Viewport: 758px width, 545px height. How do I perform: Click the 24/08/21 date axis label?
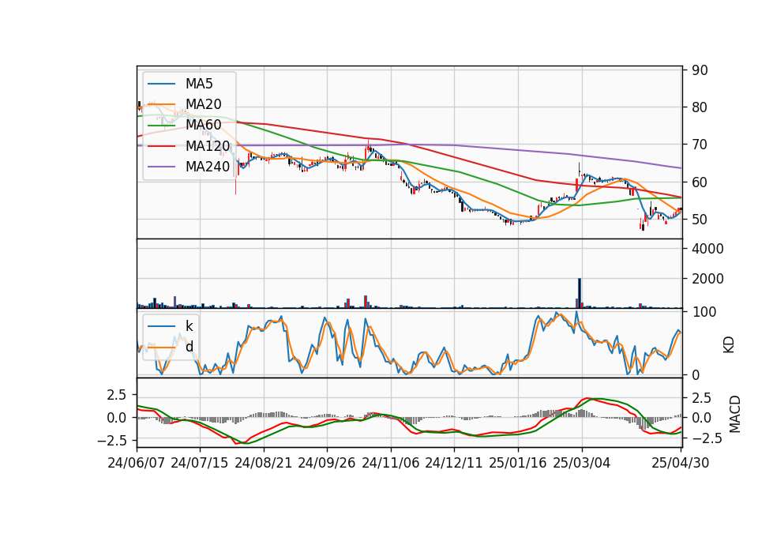point(264,463)
